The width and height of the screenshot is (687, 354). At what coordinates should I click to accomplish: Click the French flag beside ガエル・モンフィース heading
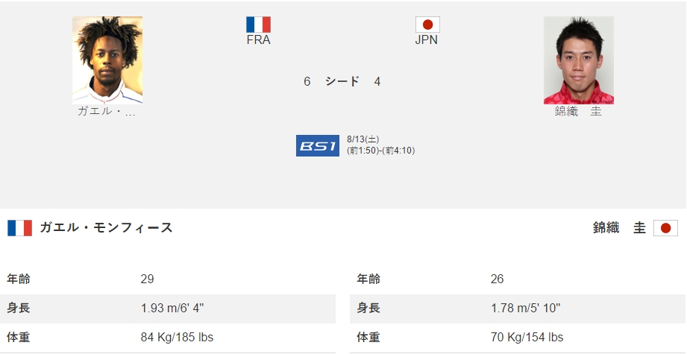tap(19, 228)
